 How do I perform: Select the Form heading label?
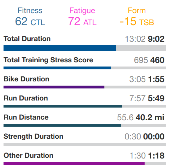coord(137,11)
